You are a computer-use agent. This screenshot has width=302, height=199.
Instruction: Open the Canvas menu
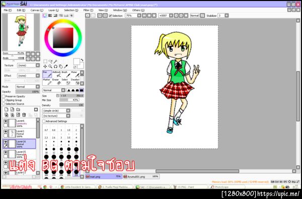tap(37, 10)
